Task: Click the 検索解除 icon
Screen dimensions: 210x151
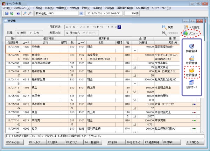Action: 164,33
